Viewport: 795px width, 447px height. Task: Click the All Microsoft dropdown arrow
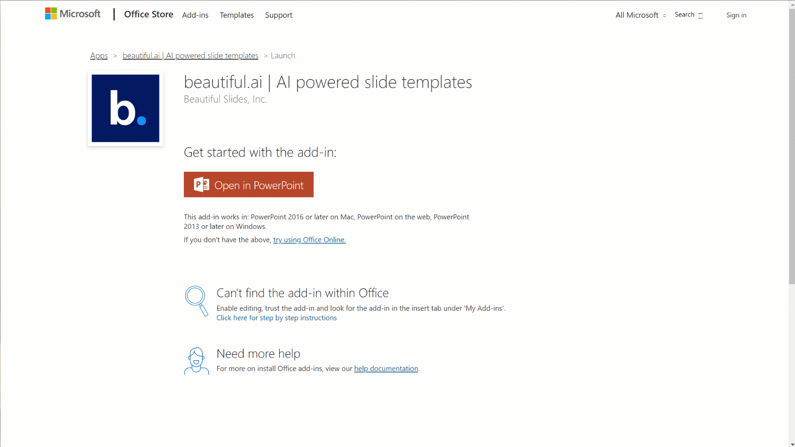point(665,15)
